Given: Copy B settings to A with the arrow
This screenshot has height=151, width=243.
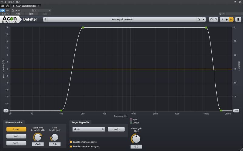Looking at the screenshot, I should tap(227, 19).
